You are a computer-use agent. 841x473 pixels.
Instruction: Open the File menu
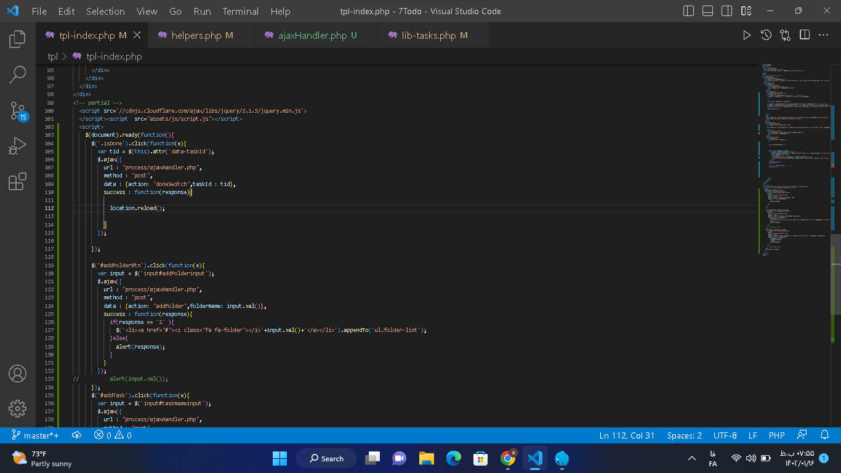coord(39,11)
